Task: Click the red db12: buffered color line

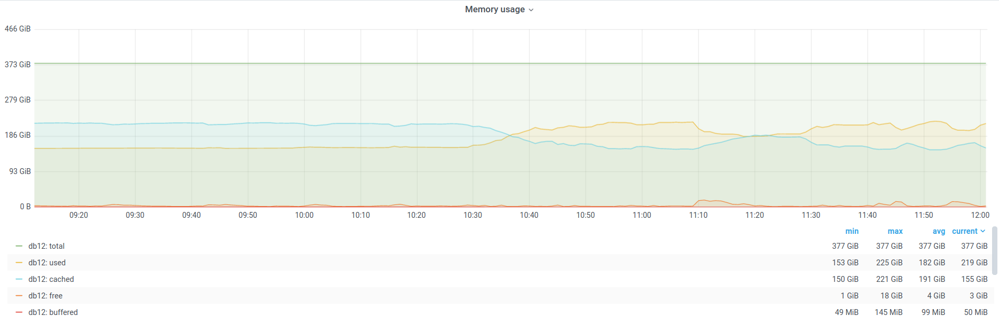Action: (x=19, y=312)
